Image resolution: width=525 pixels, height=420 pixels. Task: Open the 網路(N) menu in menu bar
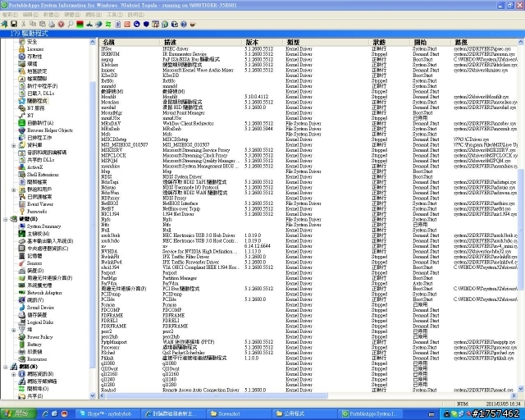click(94, 15)
